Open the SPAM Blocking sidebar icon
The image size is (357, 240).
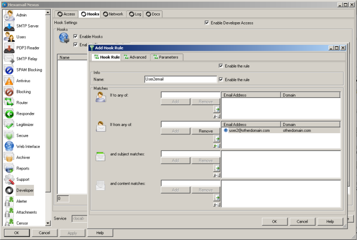coord(9,70)
